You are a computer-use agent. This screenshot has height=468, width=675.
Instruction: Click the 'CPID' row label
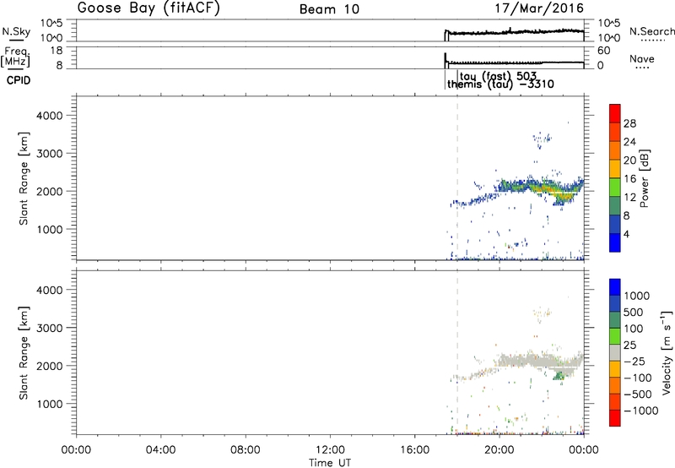(19, 80)
